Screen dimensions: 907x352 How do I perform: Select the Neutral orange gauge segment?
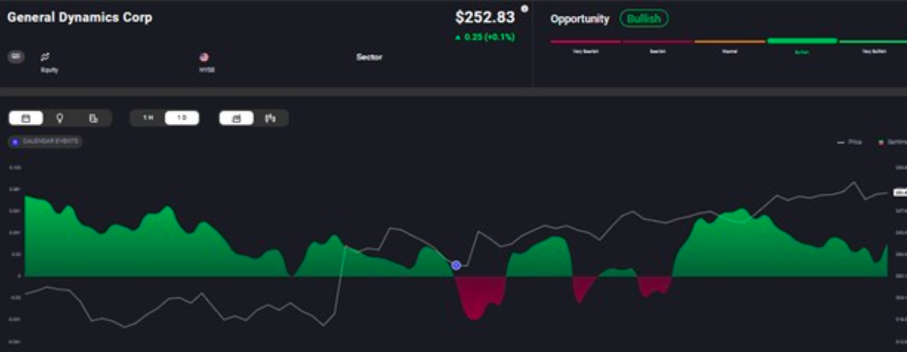(x=730, y=42)
